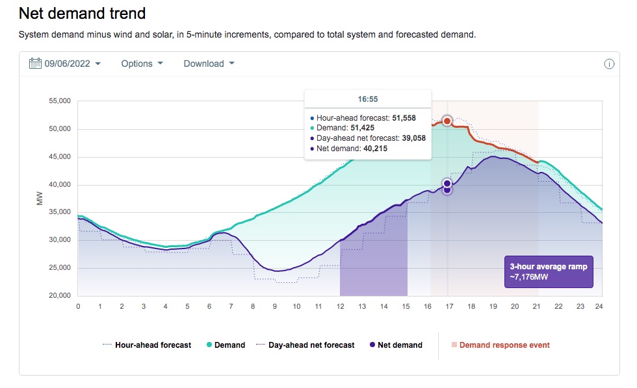Open the 09/06/2022 date dropdown

(72, 64)
